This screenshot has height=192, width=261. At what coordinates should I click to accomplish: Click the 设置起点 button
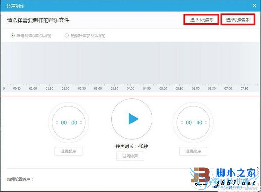[x=68, y=151]
